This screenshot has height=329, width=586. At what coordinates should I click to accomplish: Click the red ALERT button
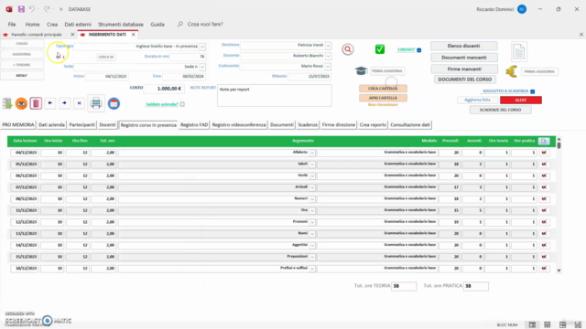tap(521, 100)
